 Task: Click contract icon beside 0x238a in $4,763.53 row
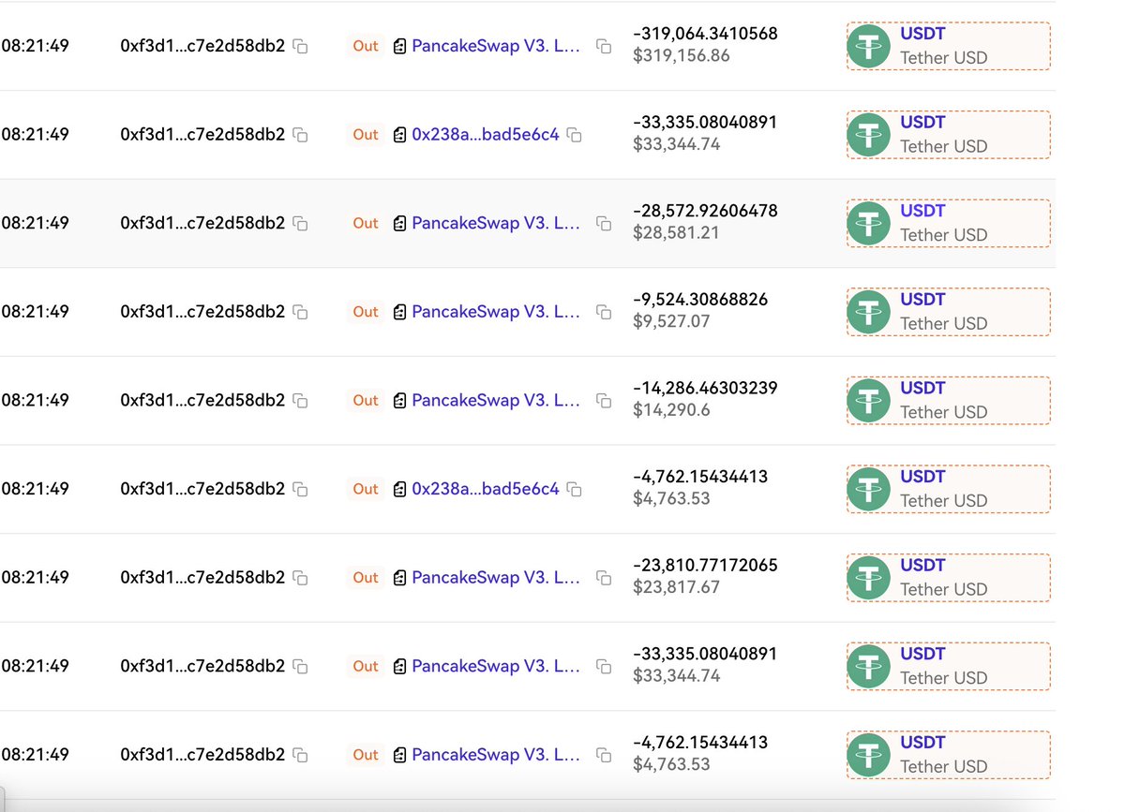coord(399,489)
